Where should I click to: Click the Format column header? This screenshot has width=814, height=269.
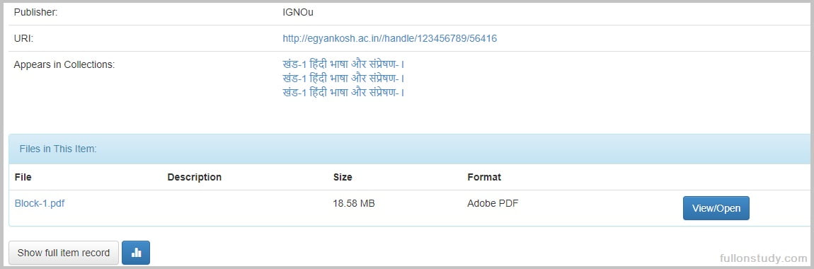click(x=484, y=177)
